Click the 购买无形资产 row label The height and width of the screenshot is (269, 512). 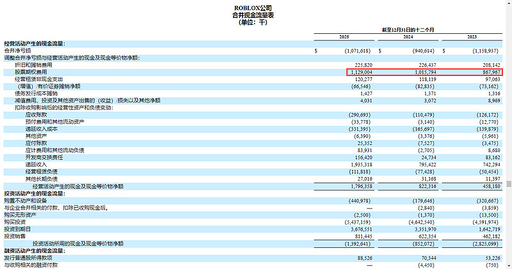click(x=20, y=215)
